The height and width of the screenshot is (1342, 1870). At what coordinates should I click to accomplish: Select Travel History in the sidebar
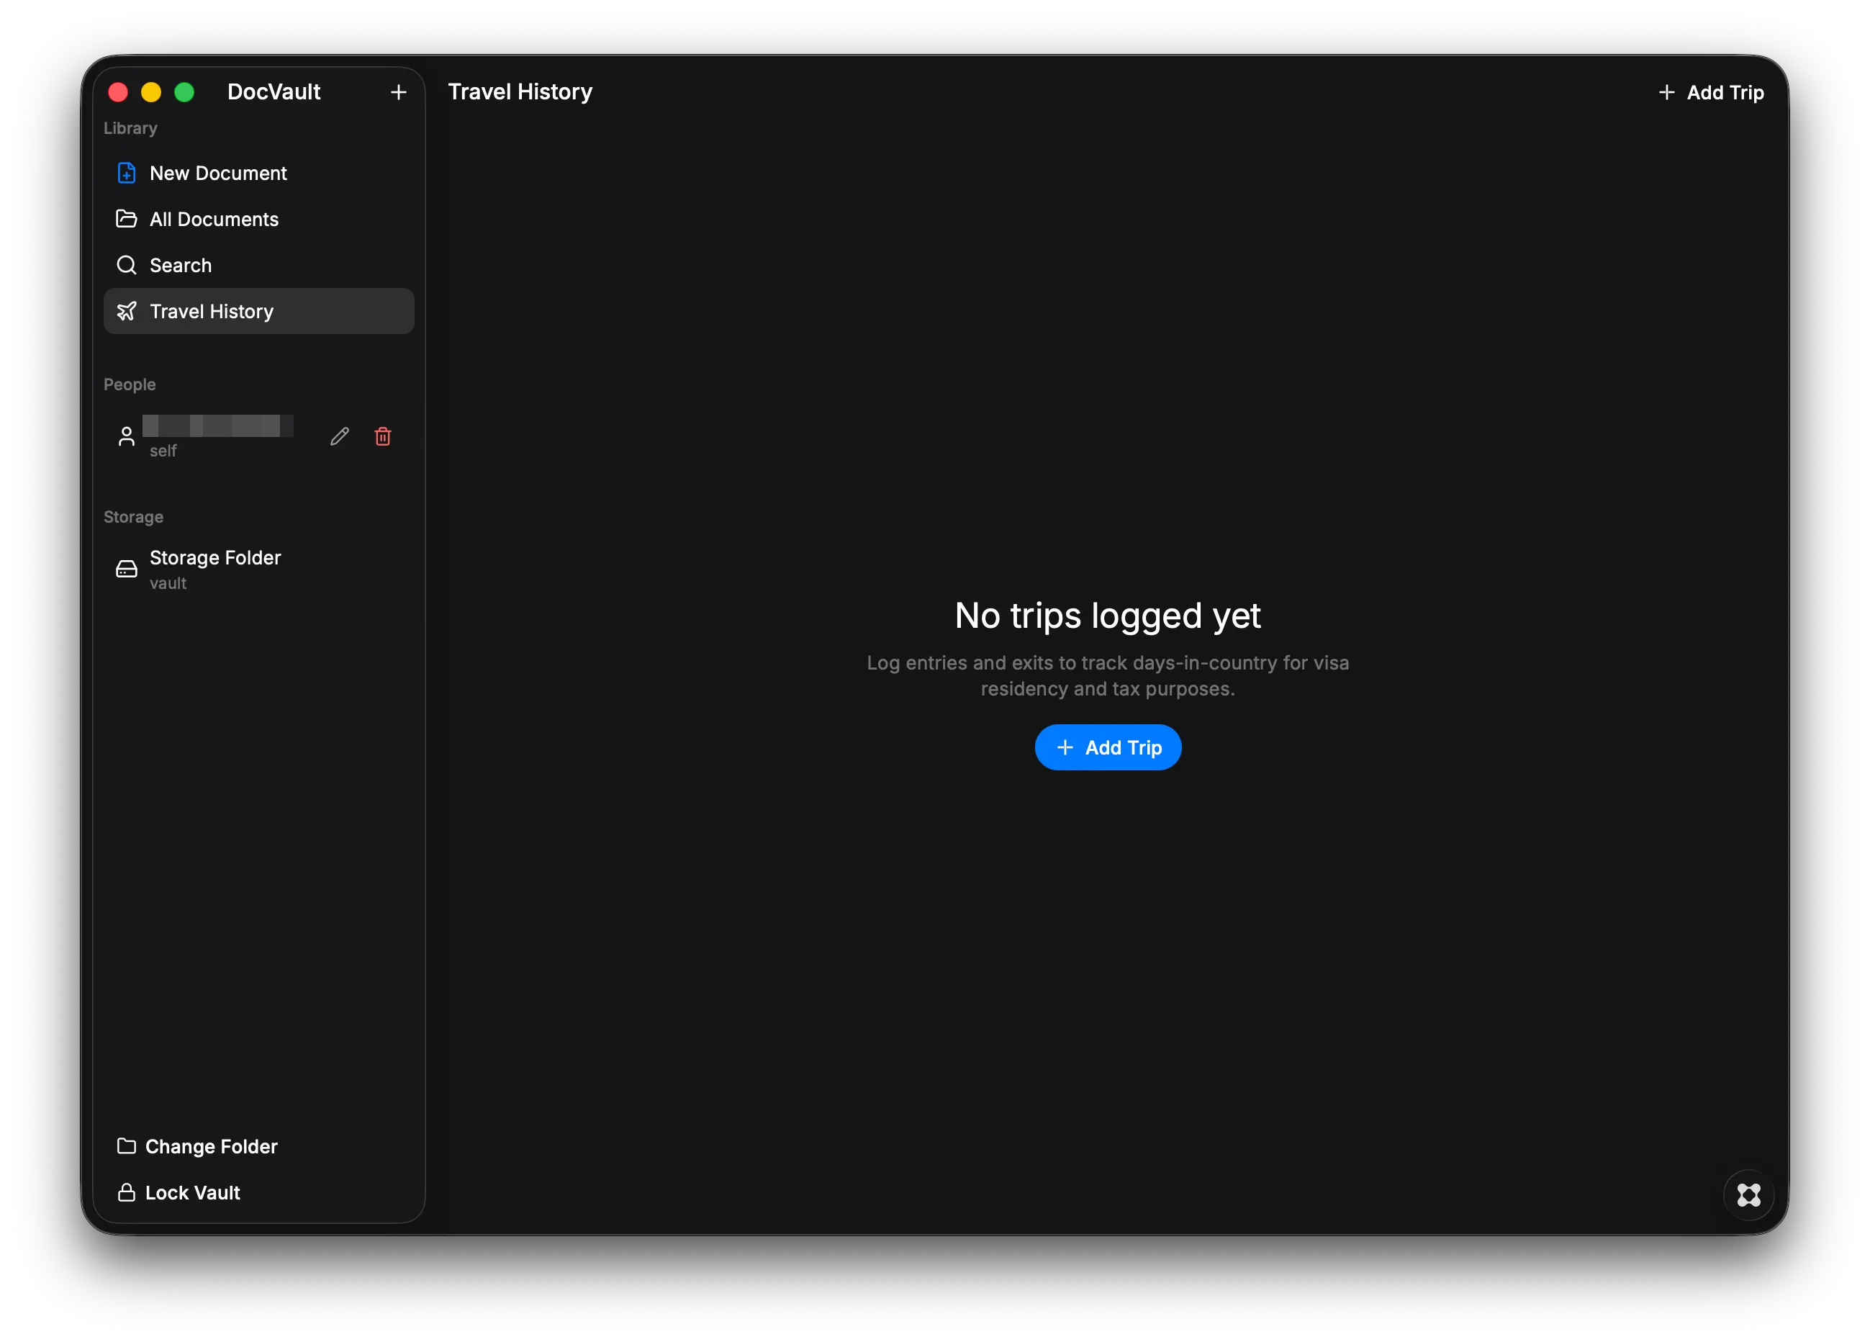259,311
